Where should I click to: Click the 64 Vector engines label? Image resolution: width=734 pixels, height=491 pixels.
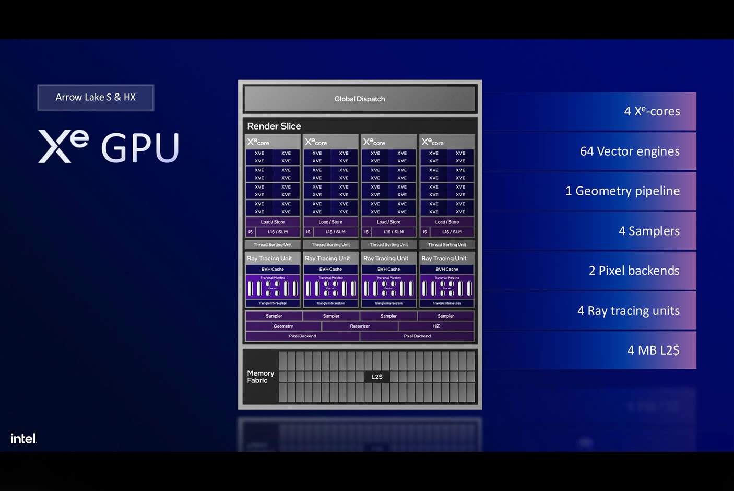[x=630, y=151]
